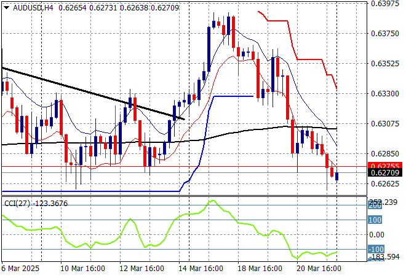Select the 0.63525 price scale label
The height and width of the screenshot is (276, 406).
click(x=385, y=63)
